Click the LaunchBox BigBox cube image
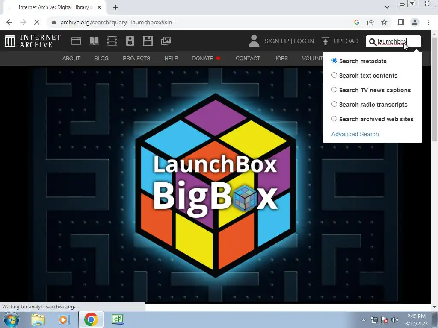This screenshot has width=438, height=328. point(216,185)
